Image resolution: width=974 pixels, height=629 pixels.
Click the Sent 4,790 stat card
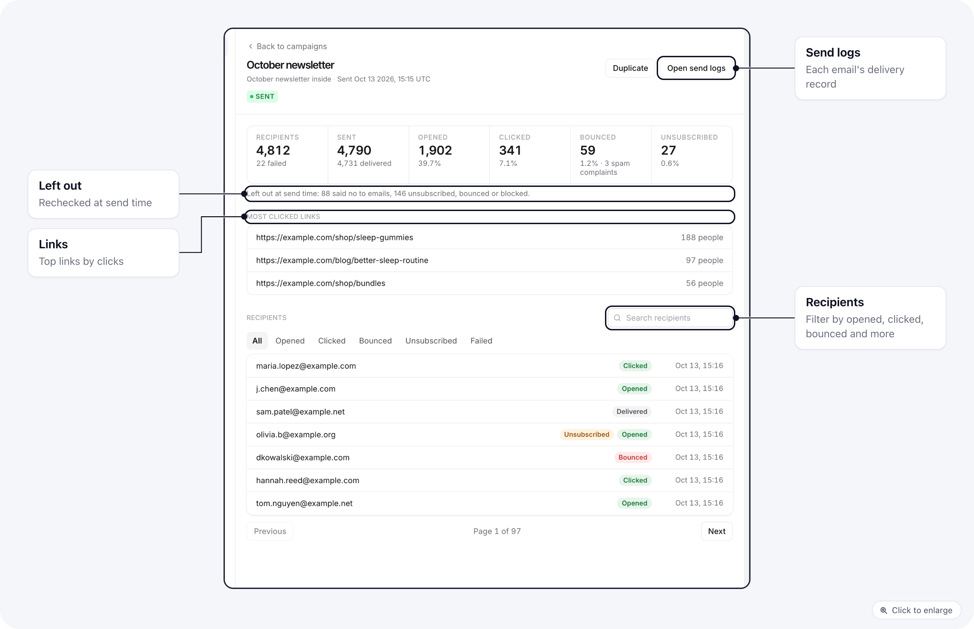point(368,154)
